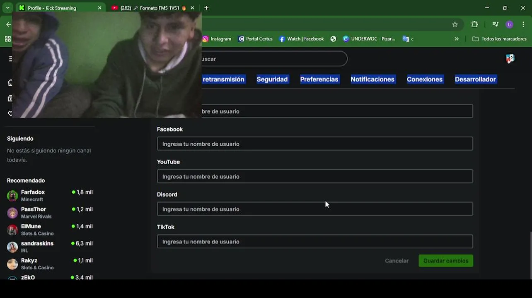The width and height of the screenshot is (532, 298).
Task: Open the Farfadox channel avatar
Action: tap(12, 196)
